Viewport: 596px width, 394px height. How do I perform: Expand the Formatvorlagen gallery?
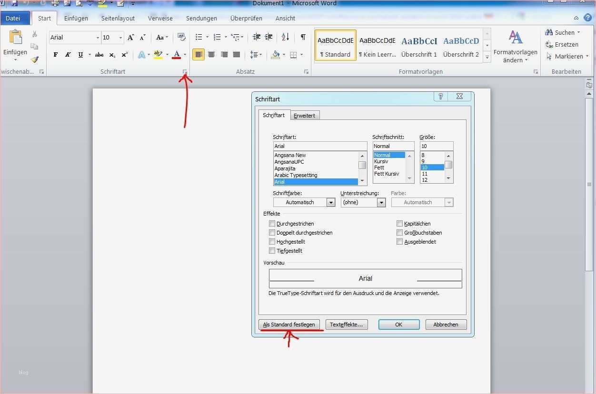point(487,58)
